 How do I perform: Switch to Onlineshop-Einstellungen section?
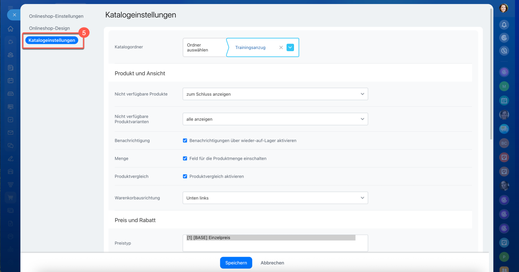(x=56, y=16)
